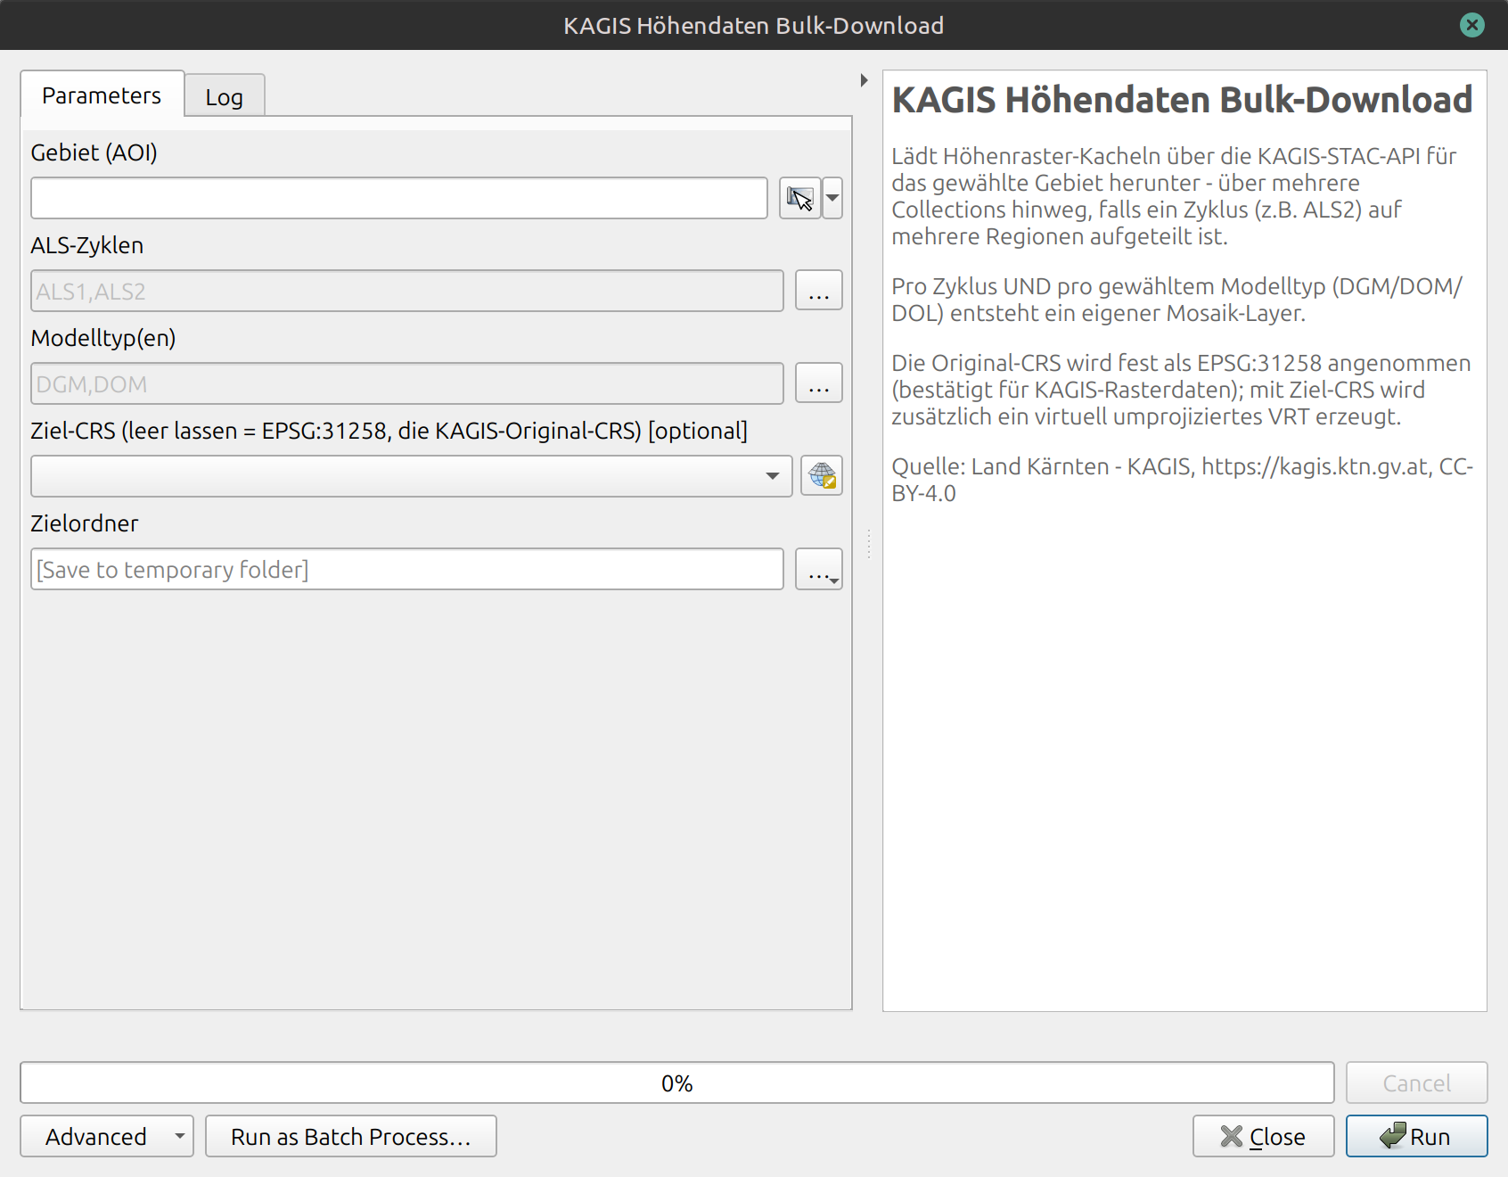The image size is (1508, 1177).
Task: Switch to the Log tab
Action: tap(225, 96)
